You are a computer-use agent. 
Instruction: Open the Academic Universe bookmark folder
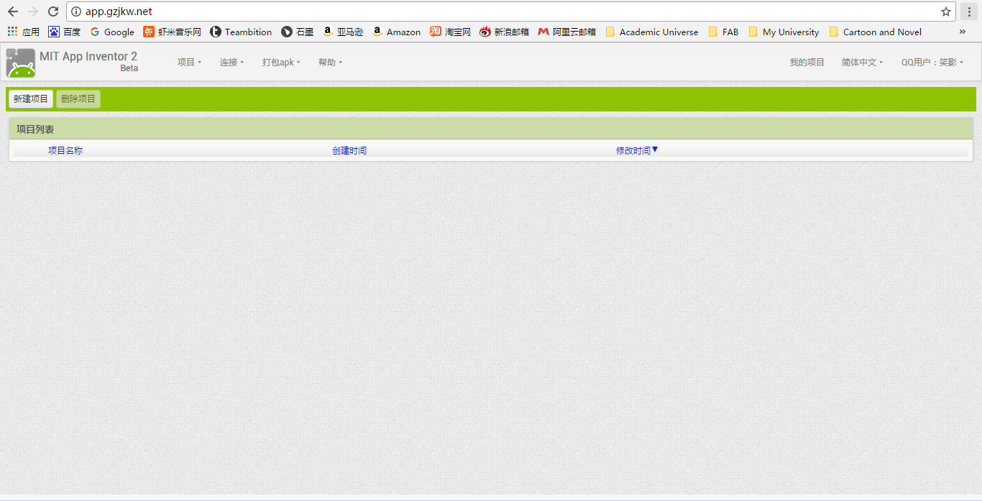651,32
